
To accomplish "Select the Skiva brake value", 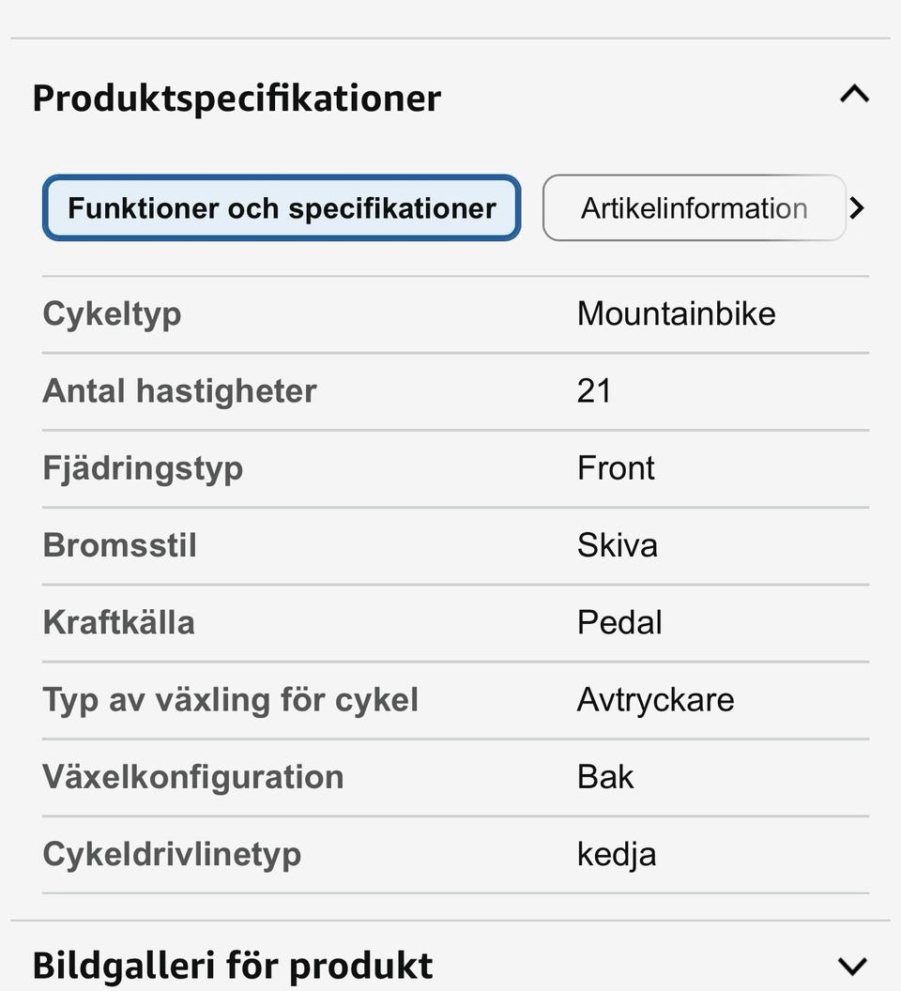I will coord(617,545).
